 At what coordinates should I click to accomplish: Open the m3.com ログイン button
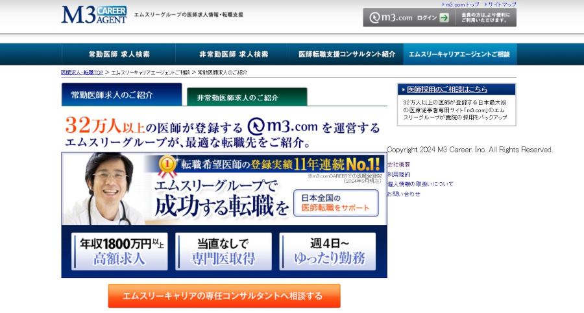[409, 17]
